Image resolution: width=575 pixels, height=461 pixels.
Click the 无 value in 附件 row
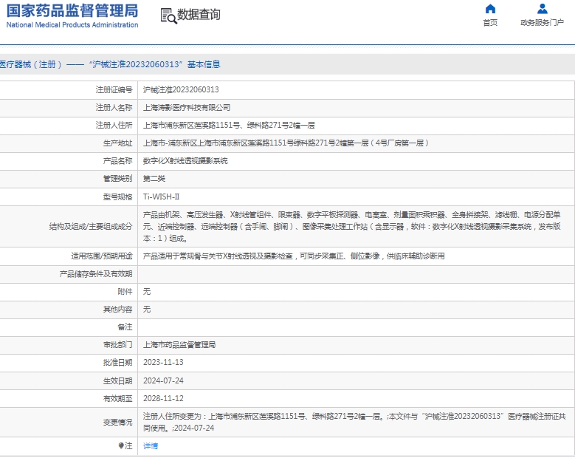click(147, 291)
